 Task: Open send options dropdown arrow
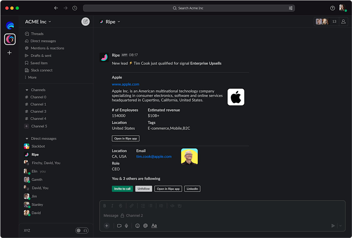[x=340, y=226]
